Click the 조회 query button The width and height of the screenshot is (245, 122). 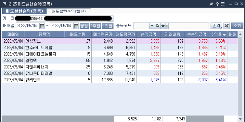point(237,26)
